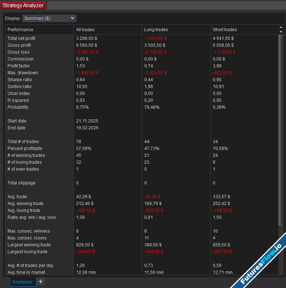Viewport: 286px width, 288px height.
Task: Click the Short trades column header
Action: pos(225,30)
